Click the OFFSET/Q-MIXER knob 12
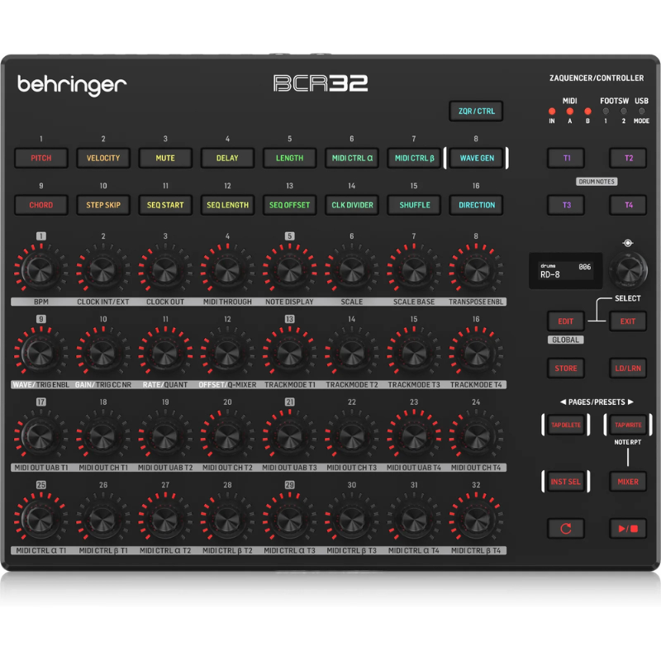 226,353
